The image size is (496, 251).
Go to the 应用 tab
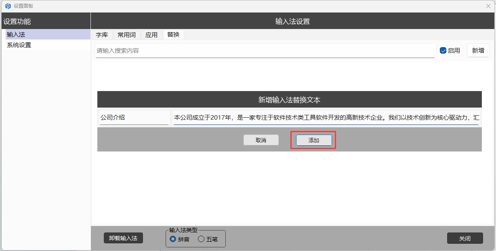[151, 35]
